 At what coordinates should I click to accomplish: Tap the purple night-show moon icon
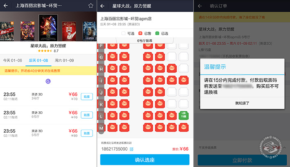(48, 81)
